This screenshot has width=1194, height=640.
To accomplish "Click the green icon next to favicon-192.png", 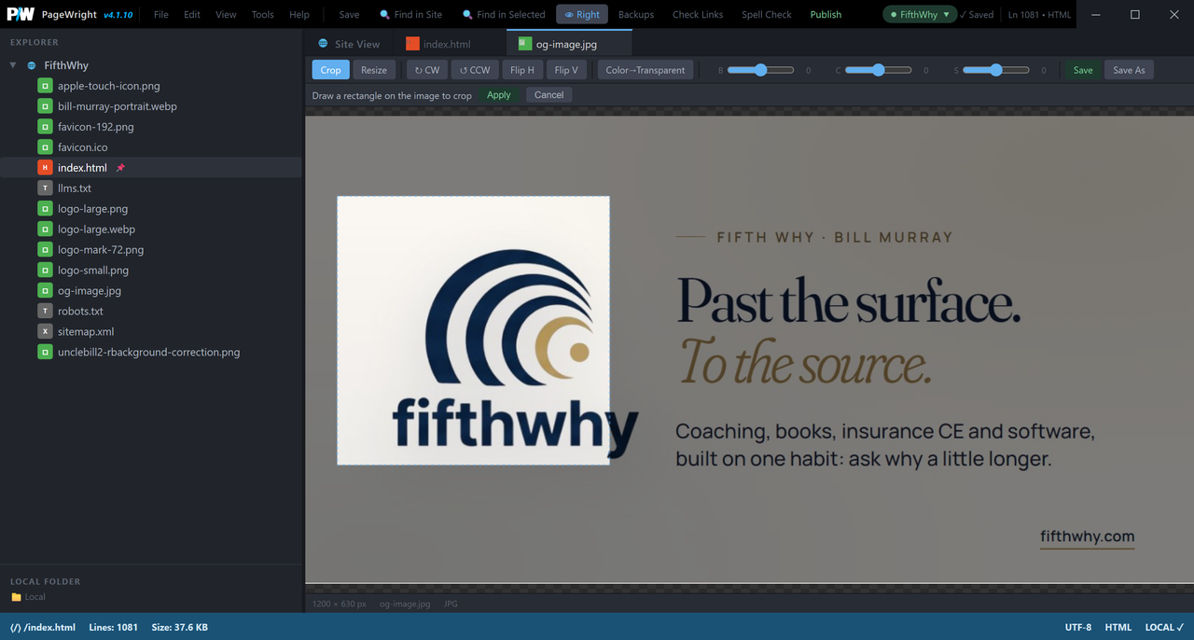I will (x=45, y=127).
